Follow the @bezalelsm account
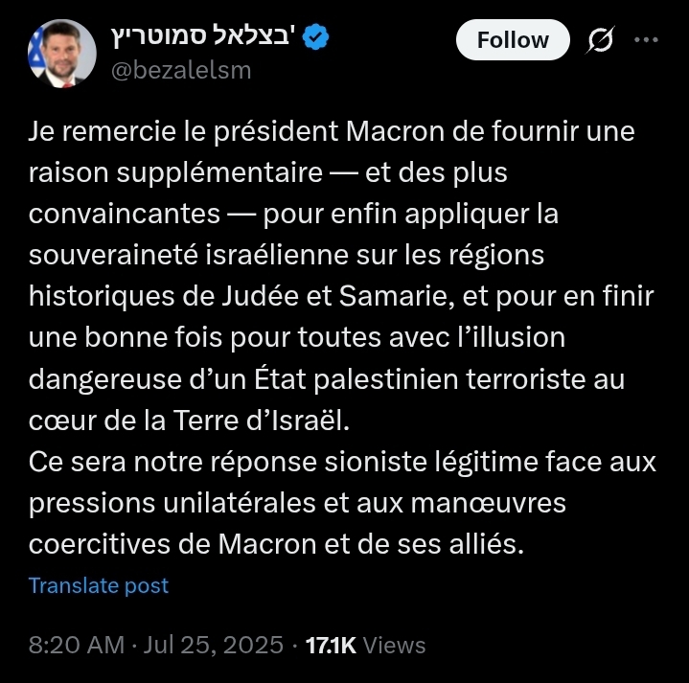689x683 pixels. tap(512, 39)
